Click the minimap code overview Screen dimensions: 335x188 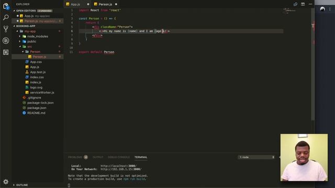coord(289,10)
